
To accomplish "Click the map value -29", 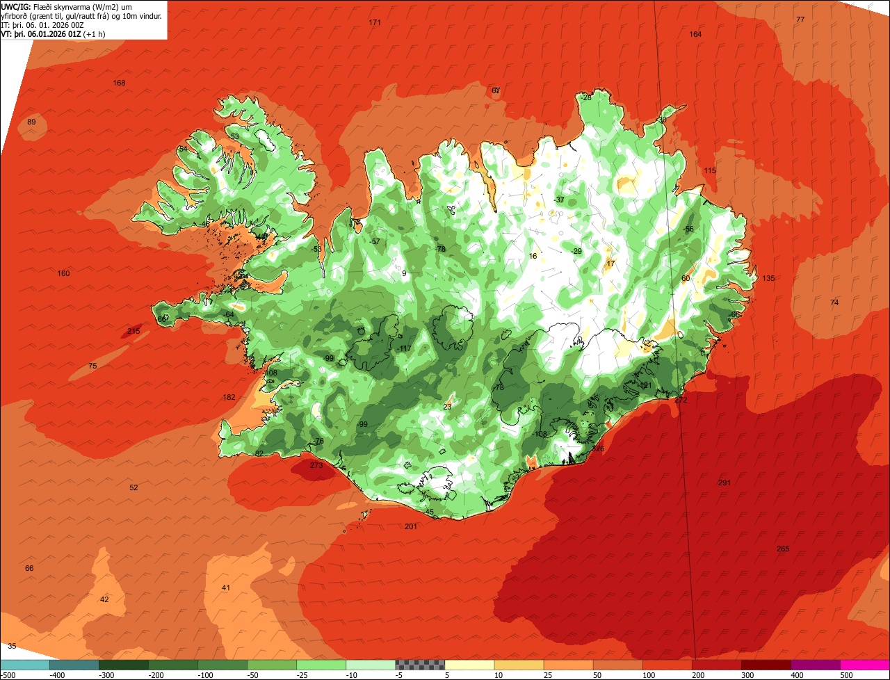I will pos(576,251).
